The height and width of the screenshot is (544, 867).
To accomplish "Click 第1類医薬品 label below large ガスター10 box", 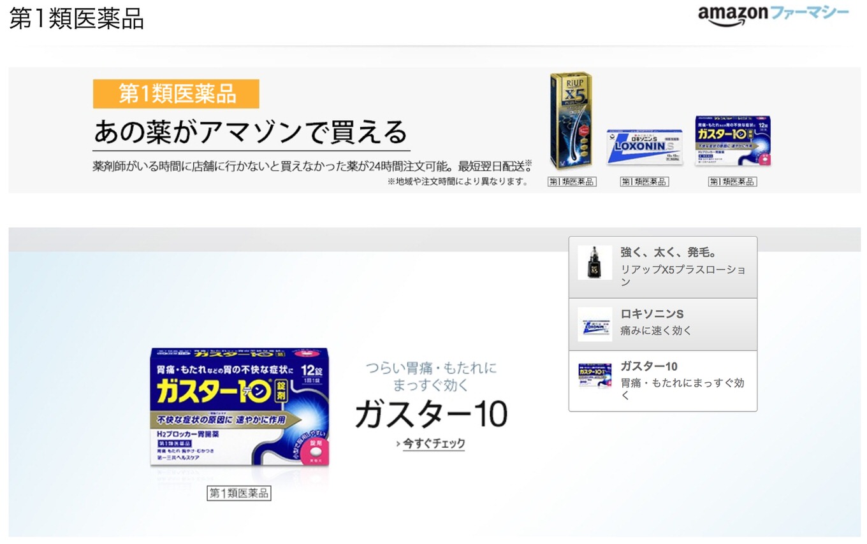I will [x=239, y=493].
